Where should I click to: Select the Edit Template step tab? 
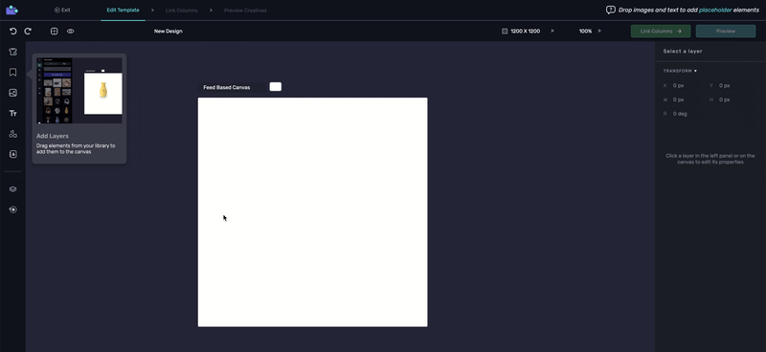124,11
